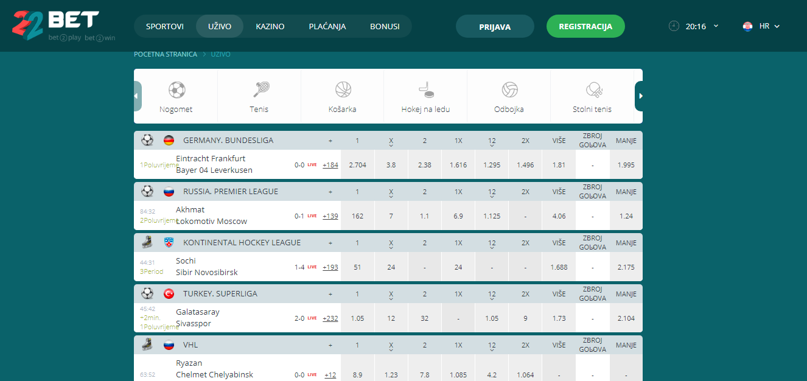Click the PRIJAVA login button
Image resolution: width=807 pixels, height=381 pixels.
[495, 27]
